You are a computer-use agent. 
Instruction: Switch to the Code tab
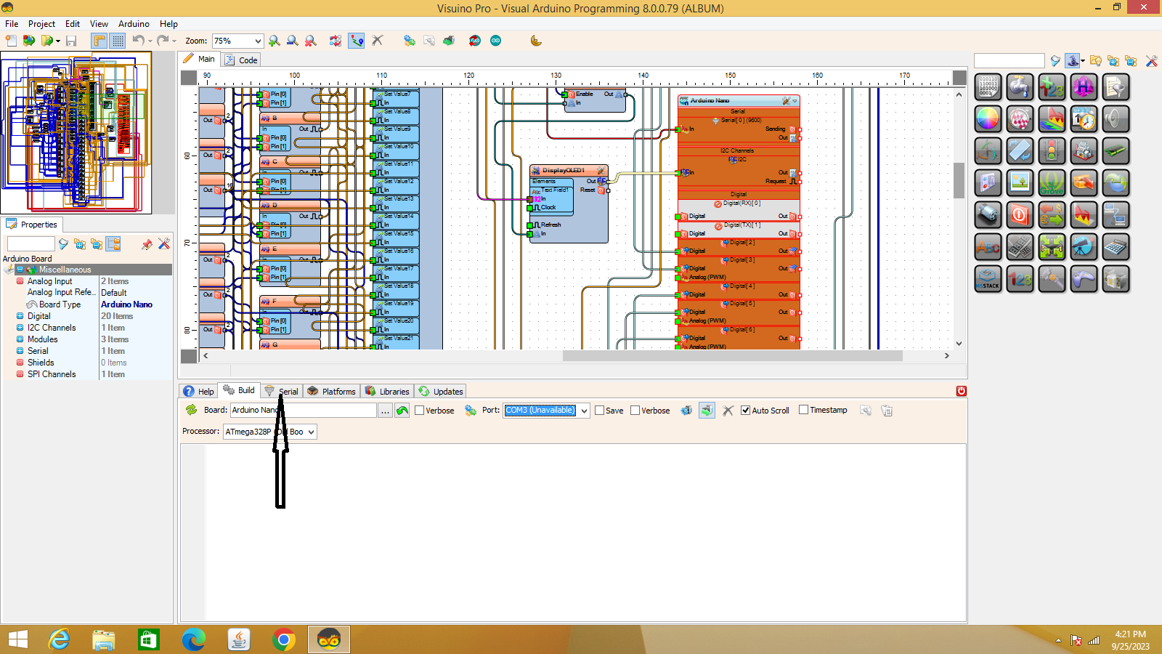click(242, 60)
